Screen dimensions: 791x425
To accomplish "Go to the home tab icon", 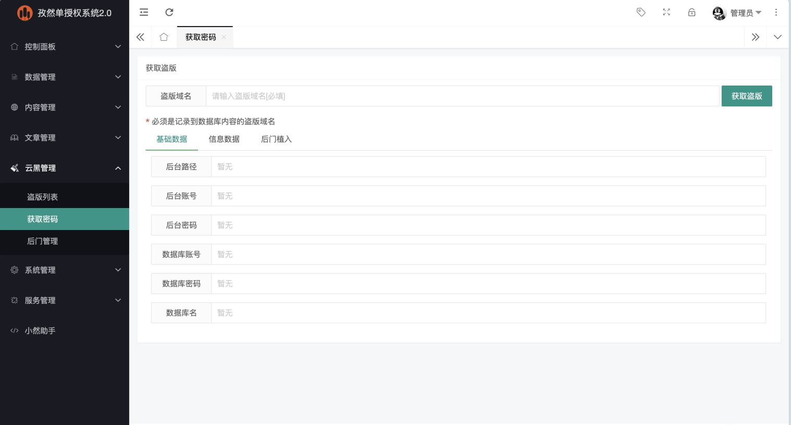I will [164, 37].
